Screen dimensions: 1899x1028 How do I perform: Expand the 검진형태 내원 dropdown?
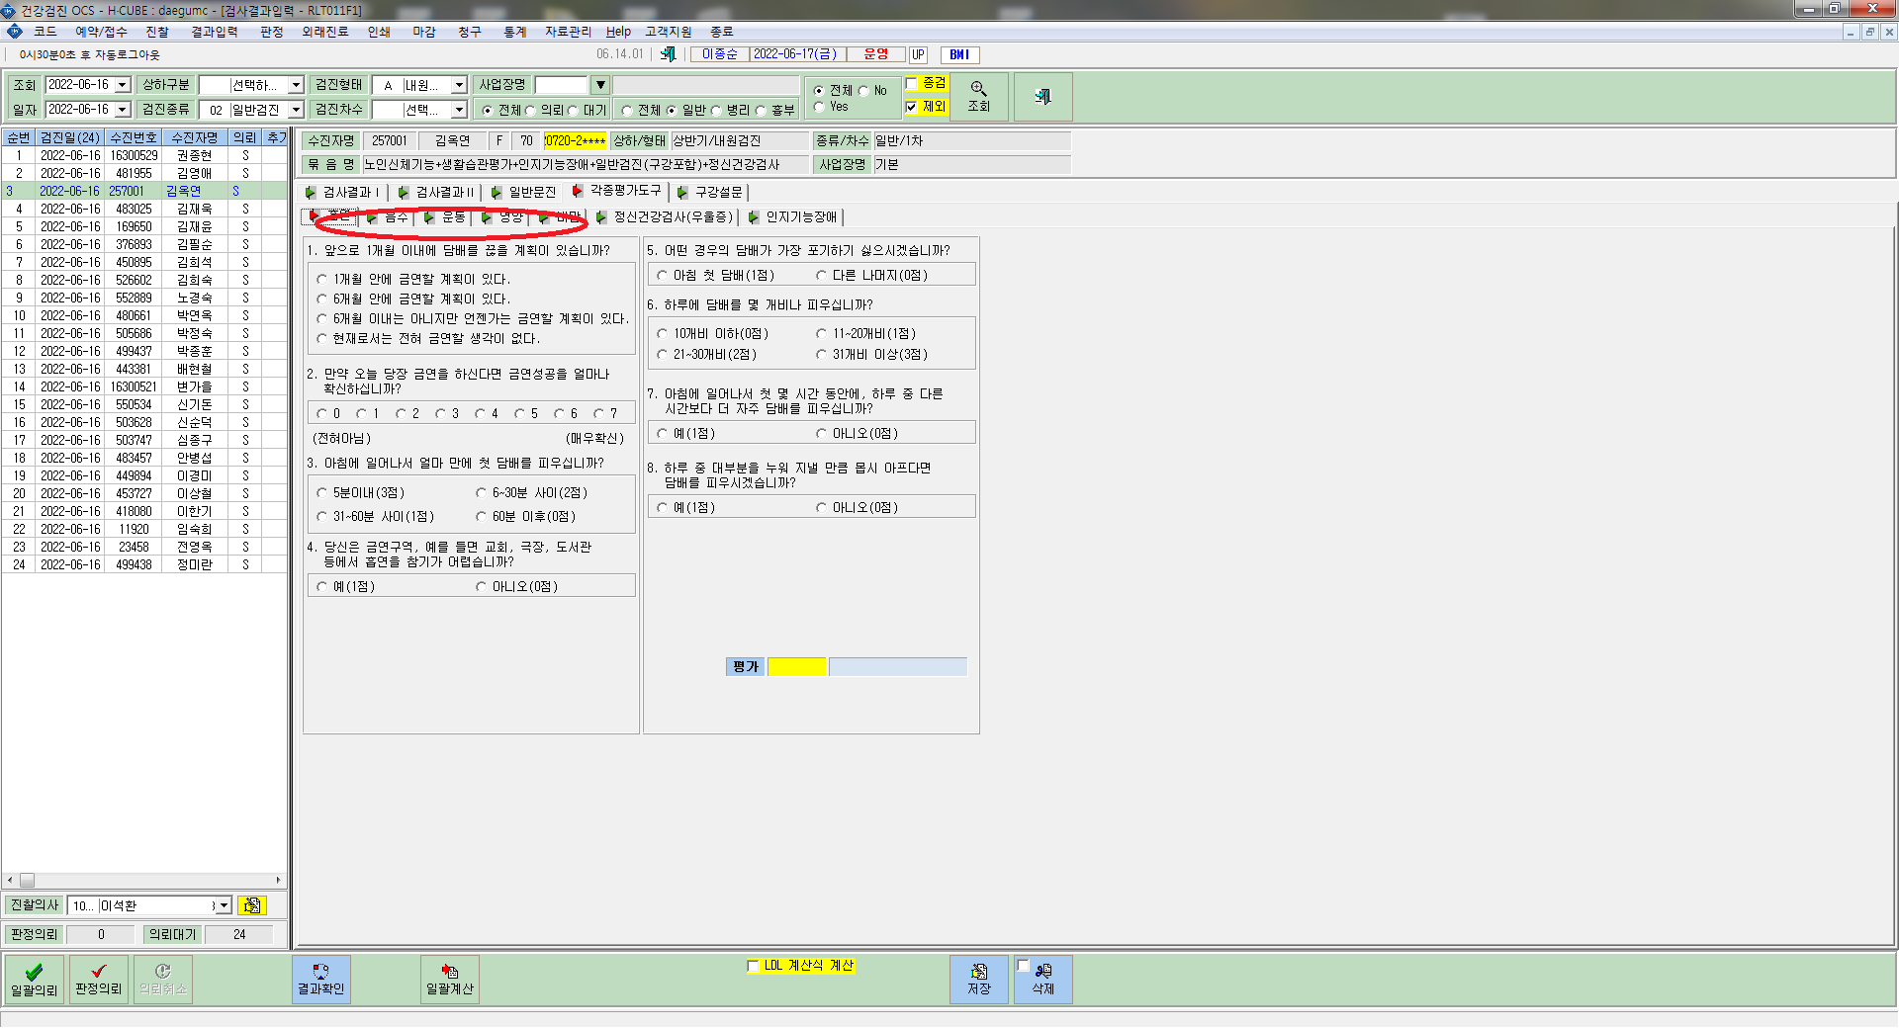tap(459, 85)
